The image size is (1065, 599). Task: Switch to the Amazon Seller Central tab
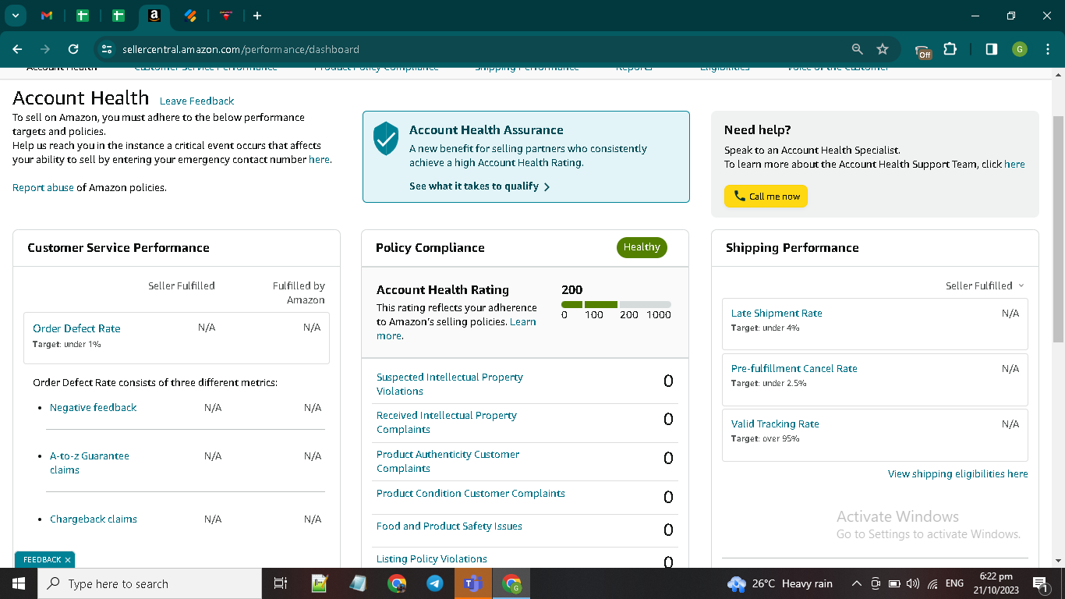[154, 16]
